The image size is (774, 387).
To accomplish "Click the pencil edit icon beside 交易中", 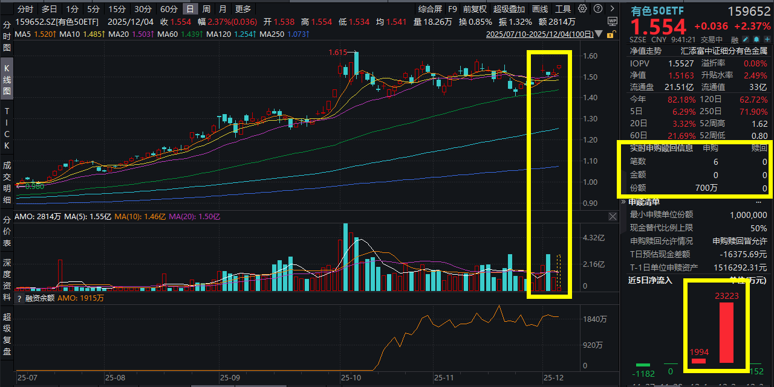I will pos(746,39).
